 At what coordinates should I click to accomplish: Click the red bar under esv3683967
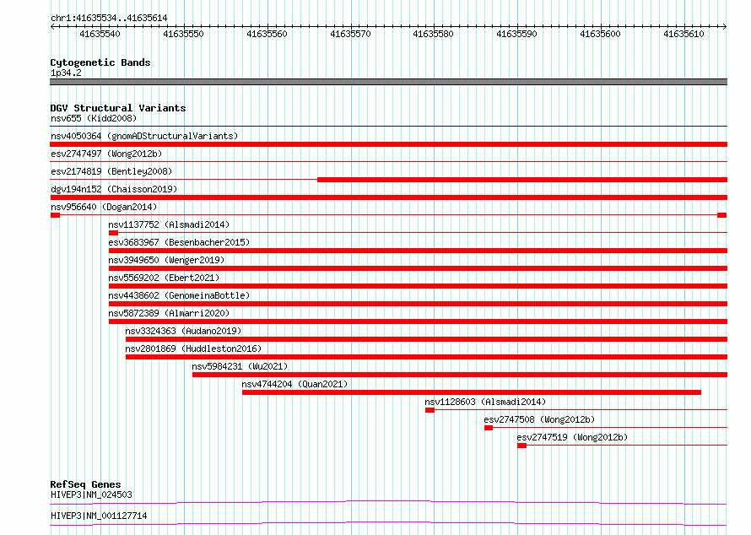coord(419,251)
